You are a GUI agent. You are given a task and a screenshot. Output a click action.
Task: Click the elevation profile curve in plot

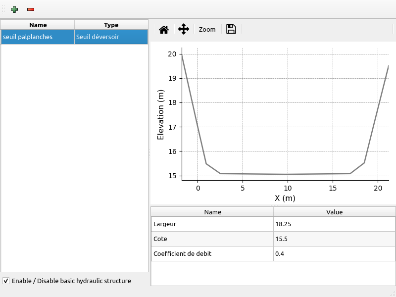(x=287, y=174)
